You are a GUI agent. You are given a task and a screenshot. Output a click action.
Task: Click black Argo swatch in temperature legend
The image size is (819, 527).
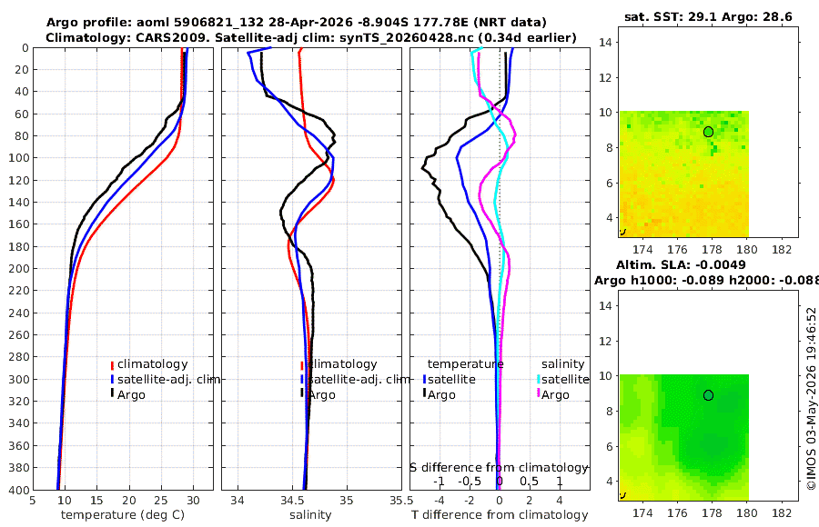point(112,393)
